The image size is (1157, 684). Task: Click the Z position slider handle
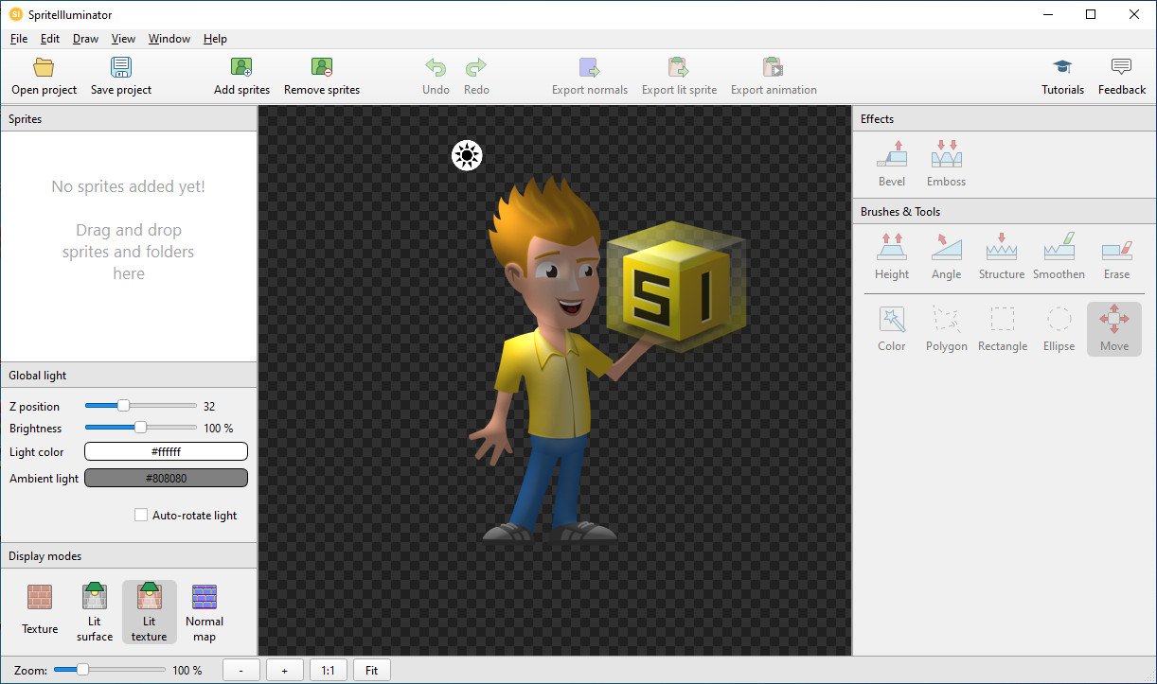coord(123,406)
